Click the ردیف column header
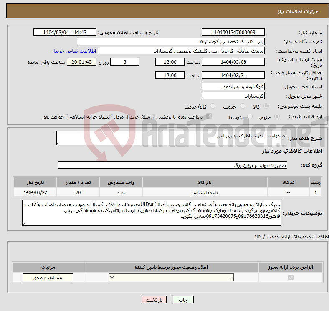Screen dimensions: 329x311 (x=316, y=182)
